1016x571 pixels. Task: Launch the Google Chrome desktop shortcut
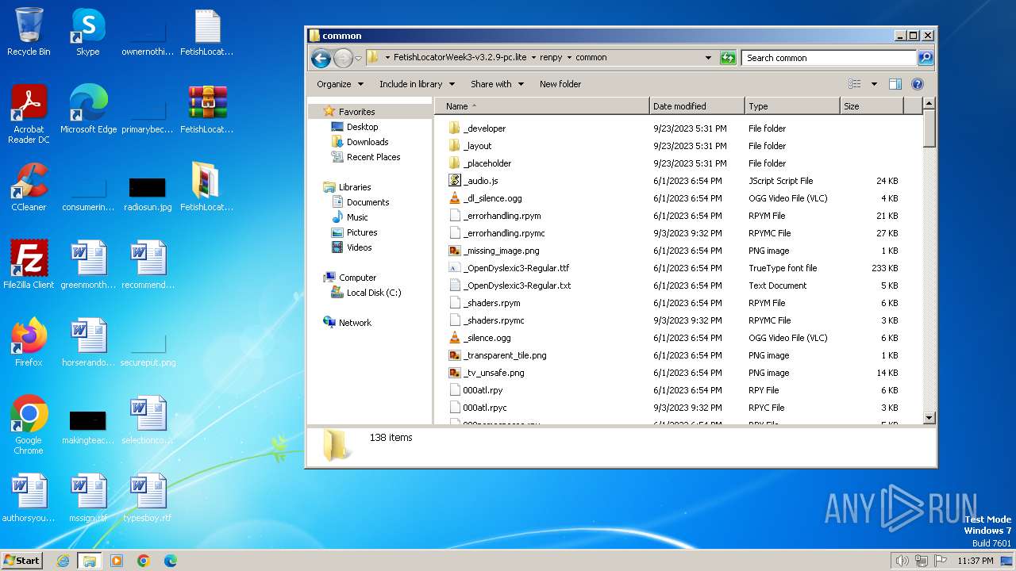coord(29,424)
